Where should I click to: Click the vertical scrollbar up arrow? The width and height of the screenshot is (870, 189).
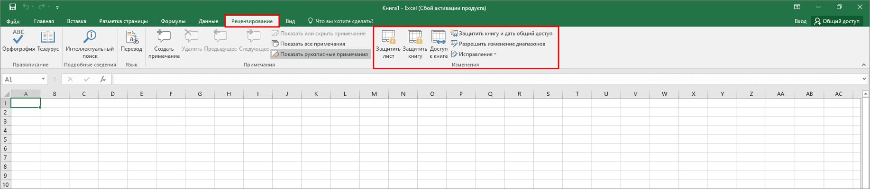865,94
